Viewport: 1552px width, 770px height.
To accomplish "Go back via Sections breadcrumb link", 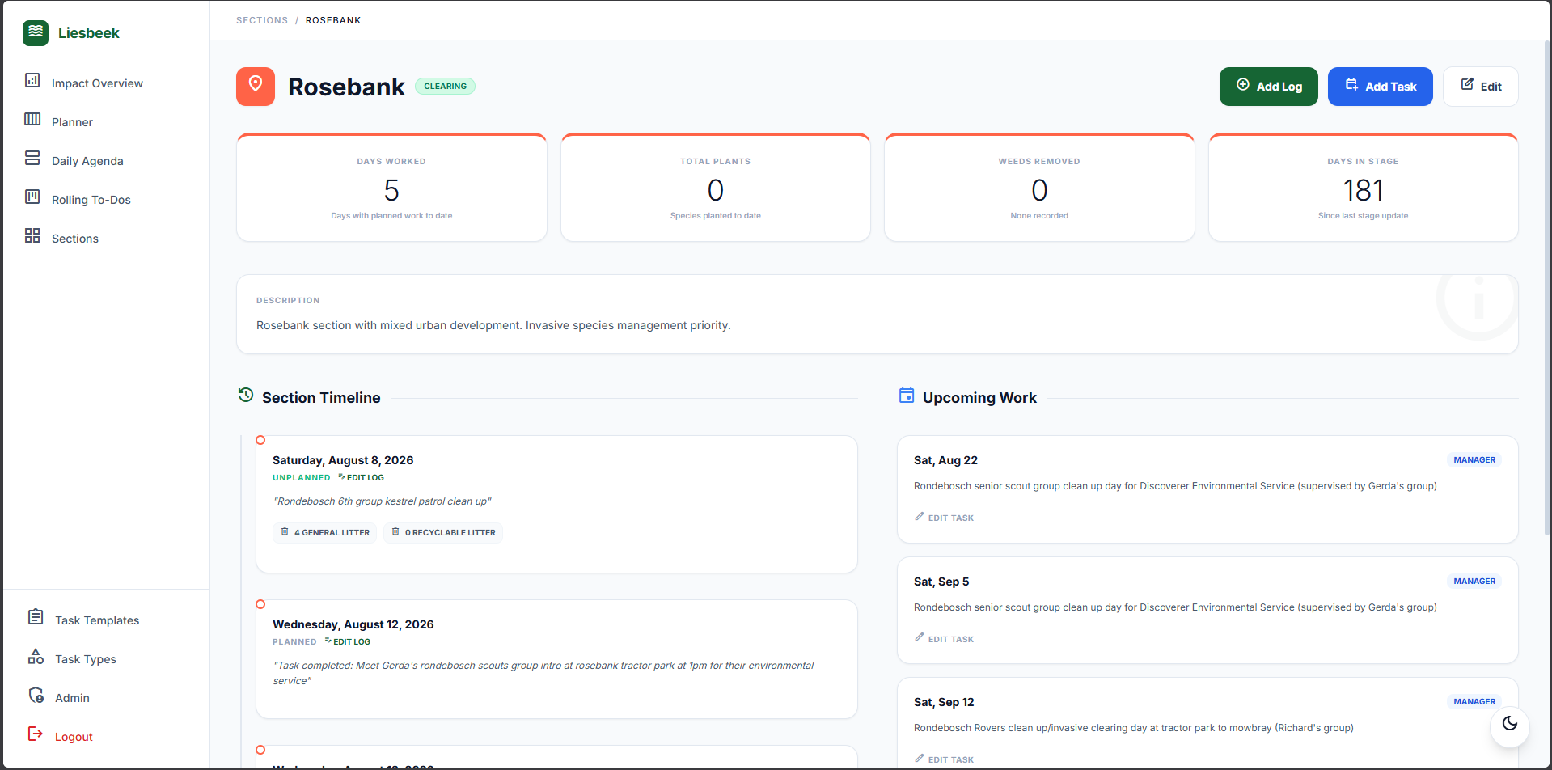I will pos(262,20).
